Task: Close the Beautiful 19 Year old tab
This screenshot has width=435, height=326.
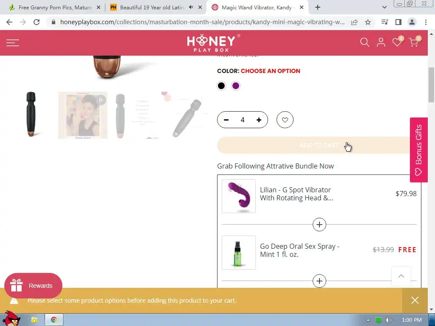Action: tap(200, 8)
